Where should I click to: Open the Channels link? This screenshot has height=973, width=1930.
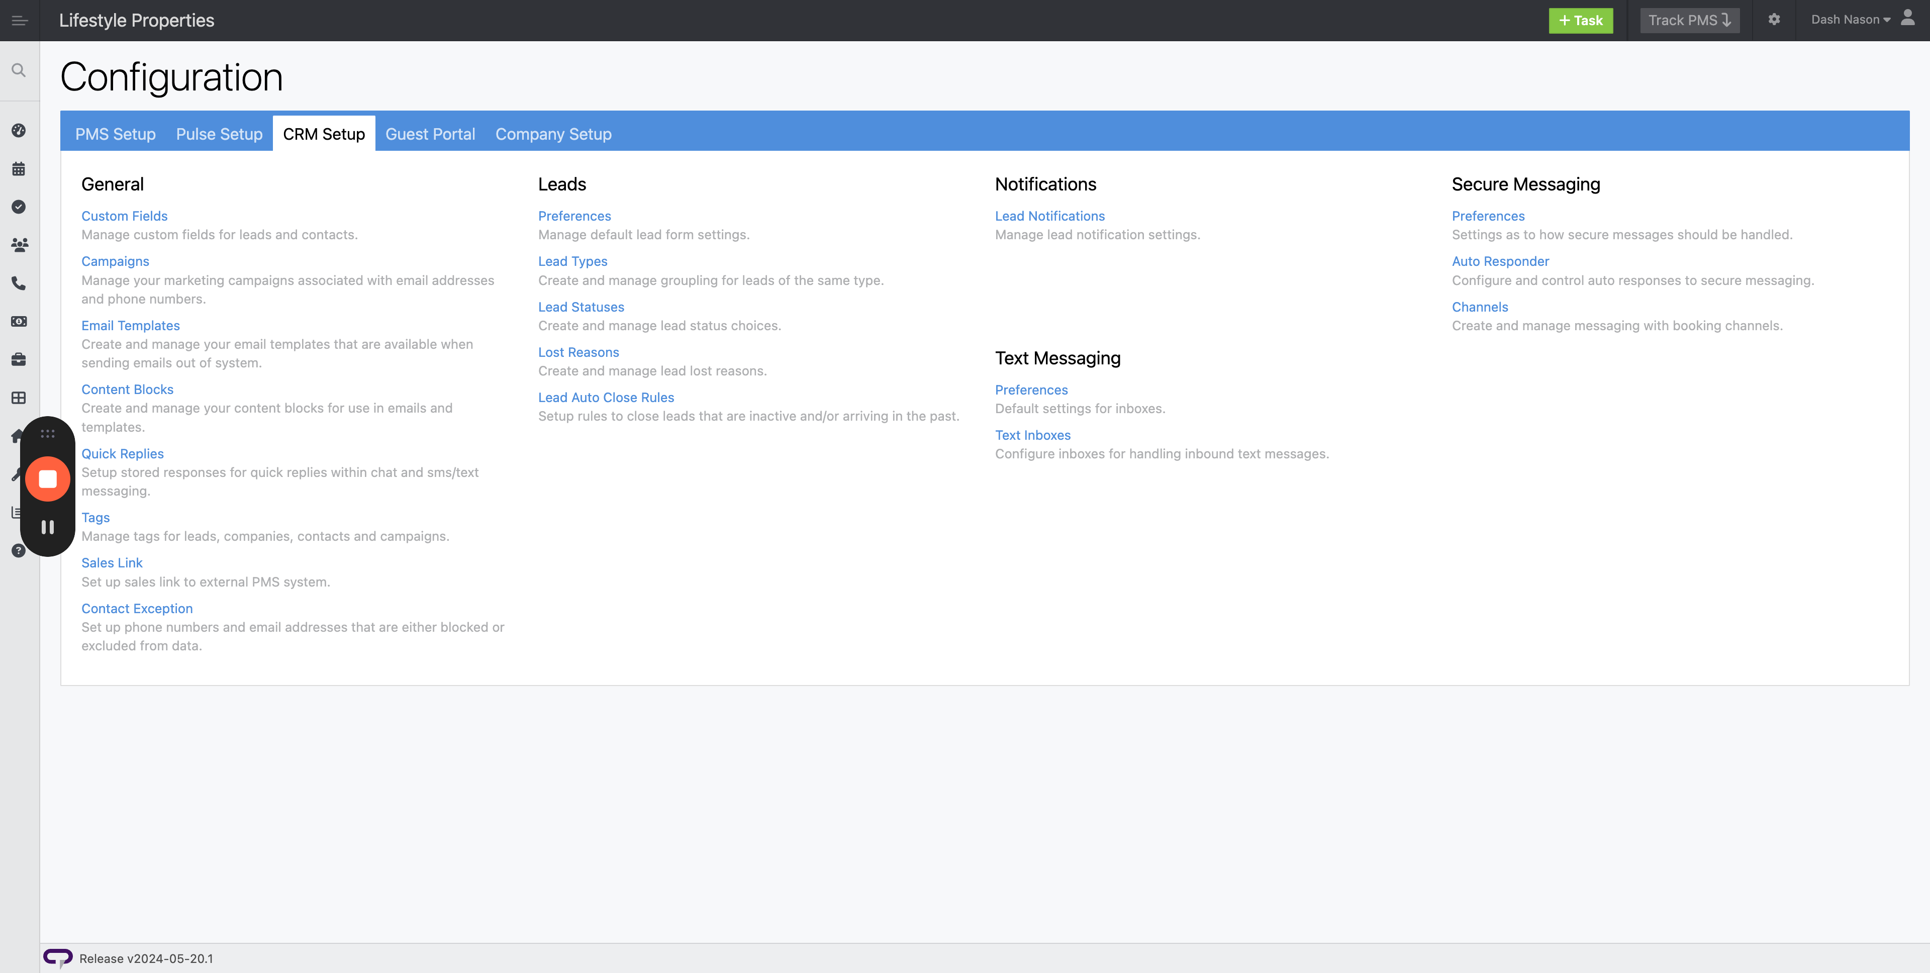pos(1480,307)
